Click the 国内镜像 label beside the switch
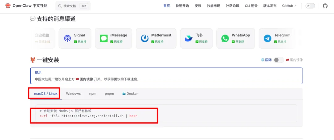 click(296, 60)
